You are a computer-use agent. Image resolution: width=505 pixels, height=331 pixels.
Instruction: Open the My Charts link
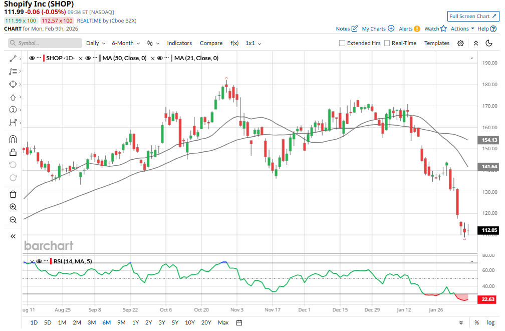coord(378,29)
